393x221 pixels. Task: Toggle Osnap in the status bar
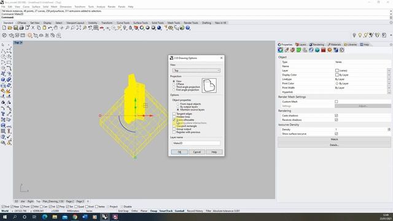click(154, 211)
